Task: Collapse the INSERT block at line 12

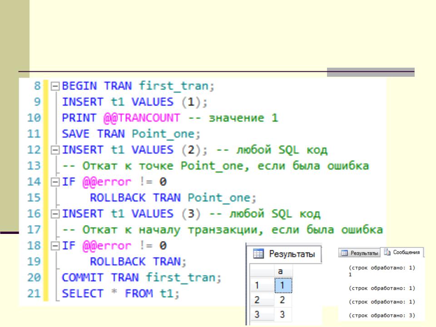Action: (x=55, y=150)
